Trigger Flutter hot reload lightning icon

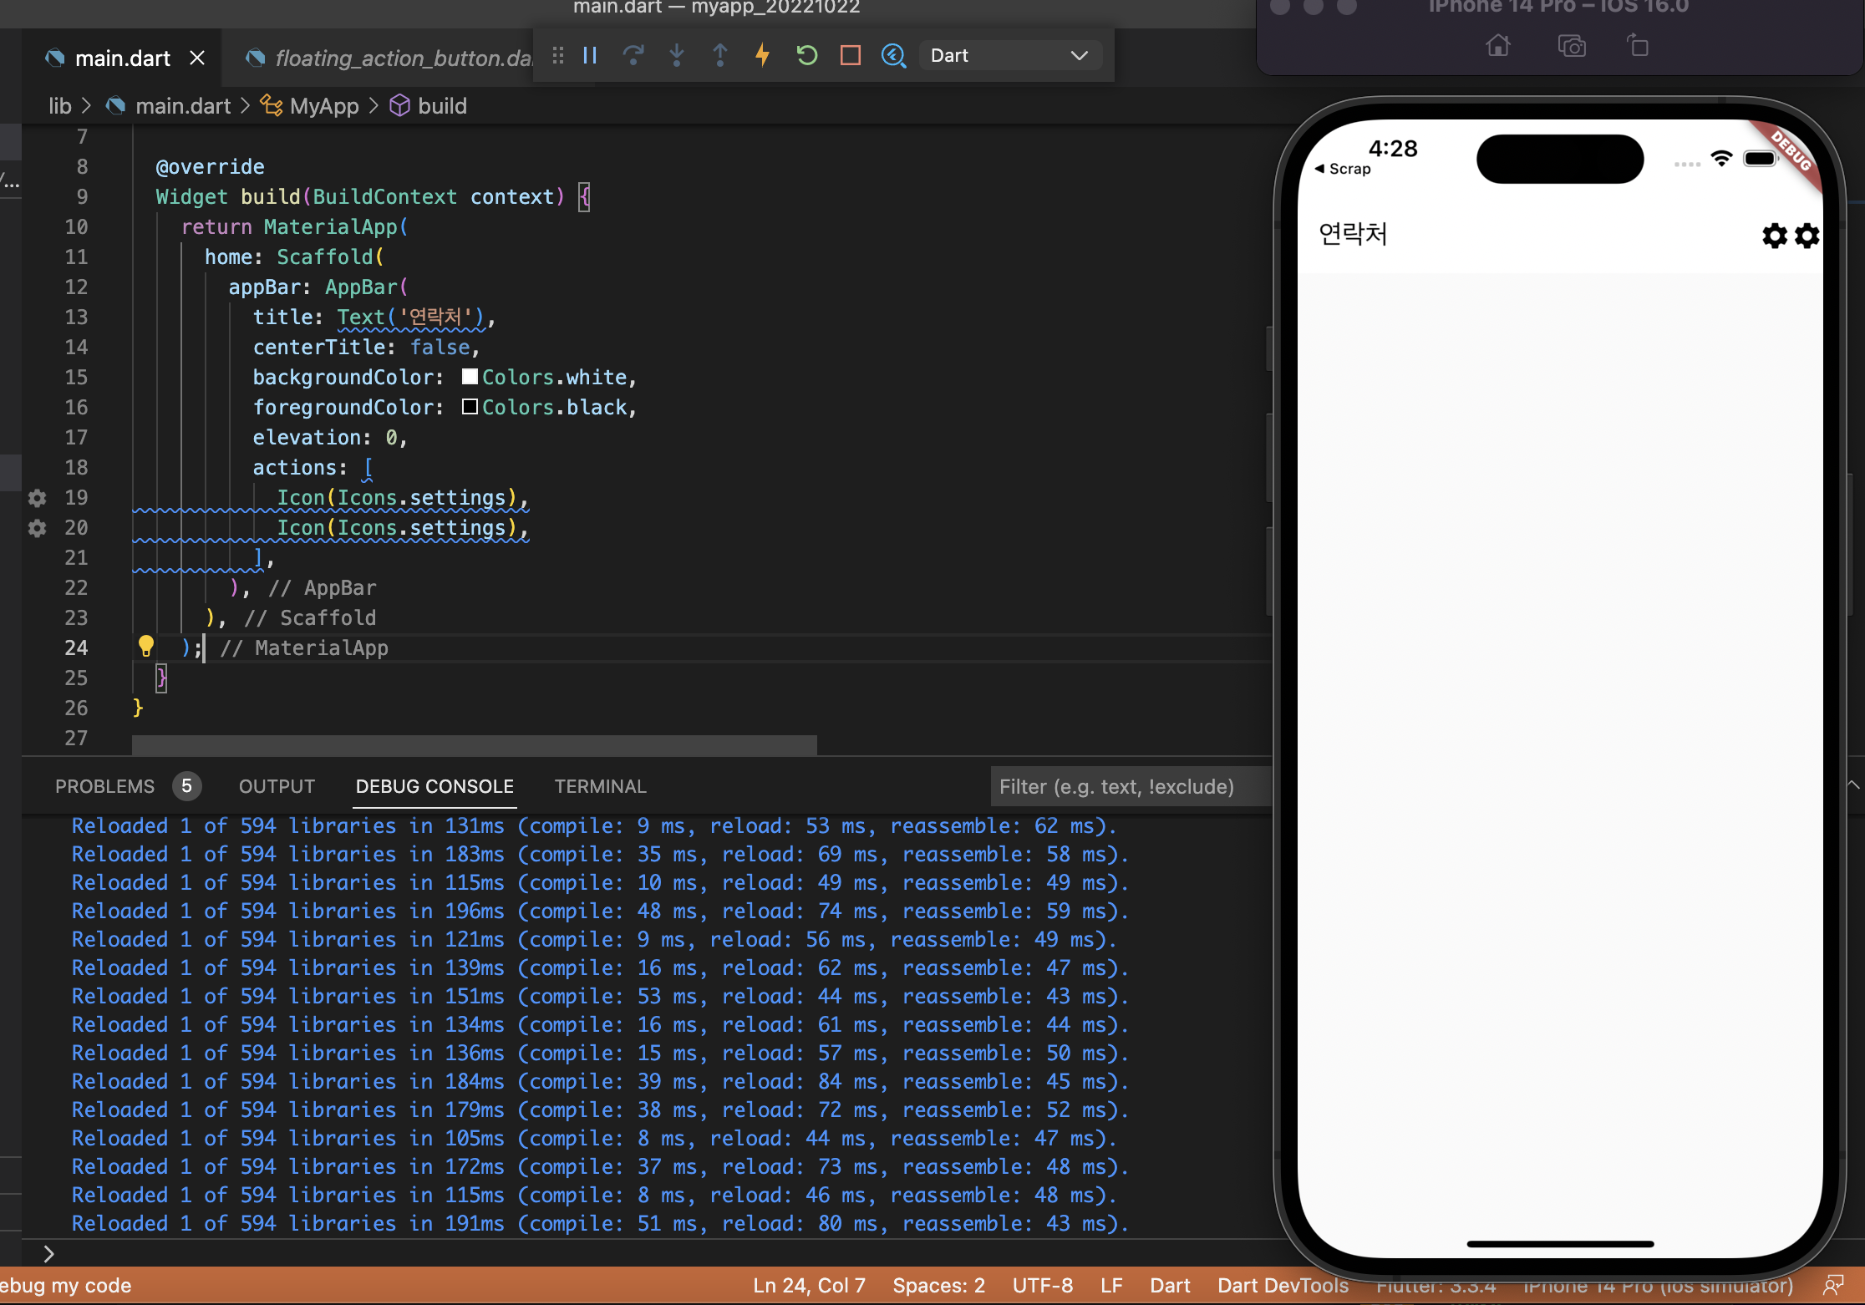(x=762, y=56)
